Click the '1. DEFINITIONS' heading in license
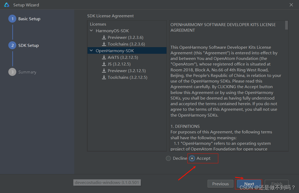Viewport: 299px width, 193px height. point(185,126)
